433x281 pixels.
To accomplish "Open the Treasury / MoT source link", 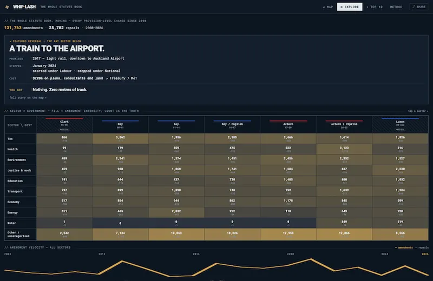I will (x=121, y=78).
